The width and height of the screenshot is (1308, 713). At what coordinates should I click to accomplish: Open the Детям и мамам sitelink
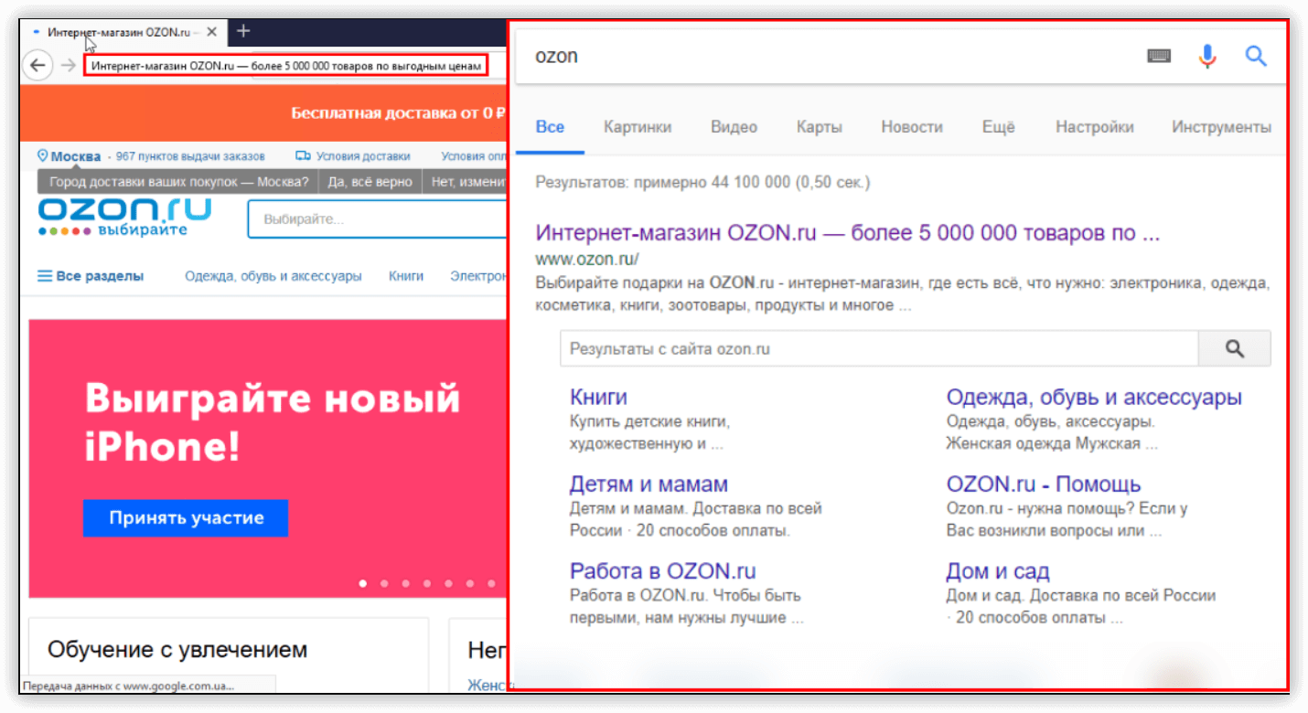[x=649, y=484]
